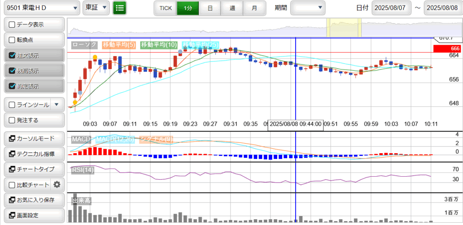
Task: Enable the データ表示 checkbox
Action: [x=12, y=25]
